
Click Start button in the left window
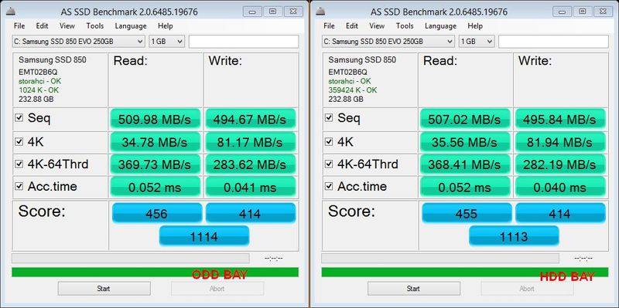coord(104,288)
